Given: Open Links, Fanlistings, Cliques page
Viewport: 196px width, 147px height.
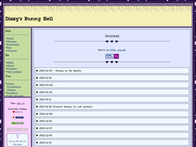Looking at the screenshot, I should pos(14,87).
